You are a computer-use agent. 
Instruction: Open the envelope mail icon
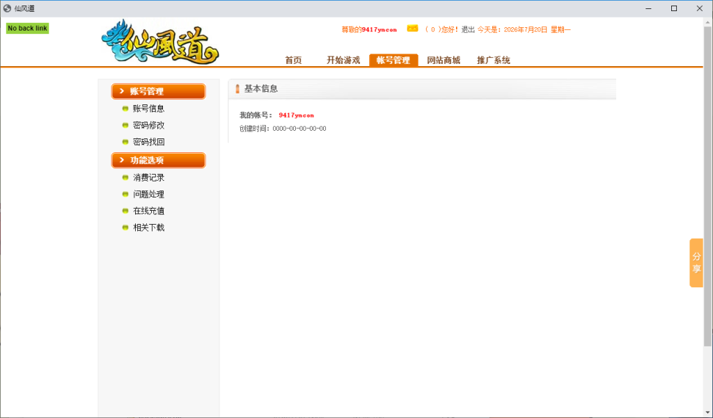tap(412, 29)
